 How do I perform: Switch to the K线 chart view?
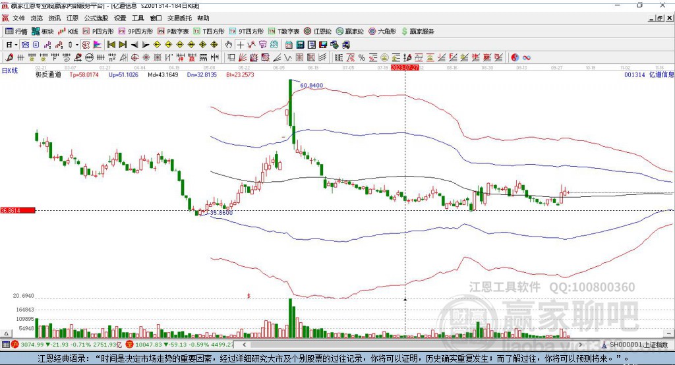pyautogui.click(x=68, y=32)
